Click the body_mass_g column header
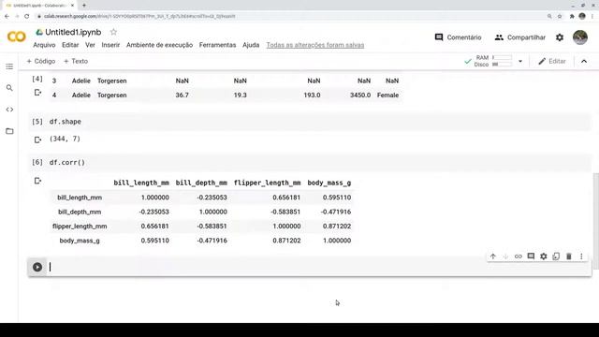Viewport: 599px width, 337px height. (x=329, y=183)
